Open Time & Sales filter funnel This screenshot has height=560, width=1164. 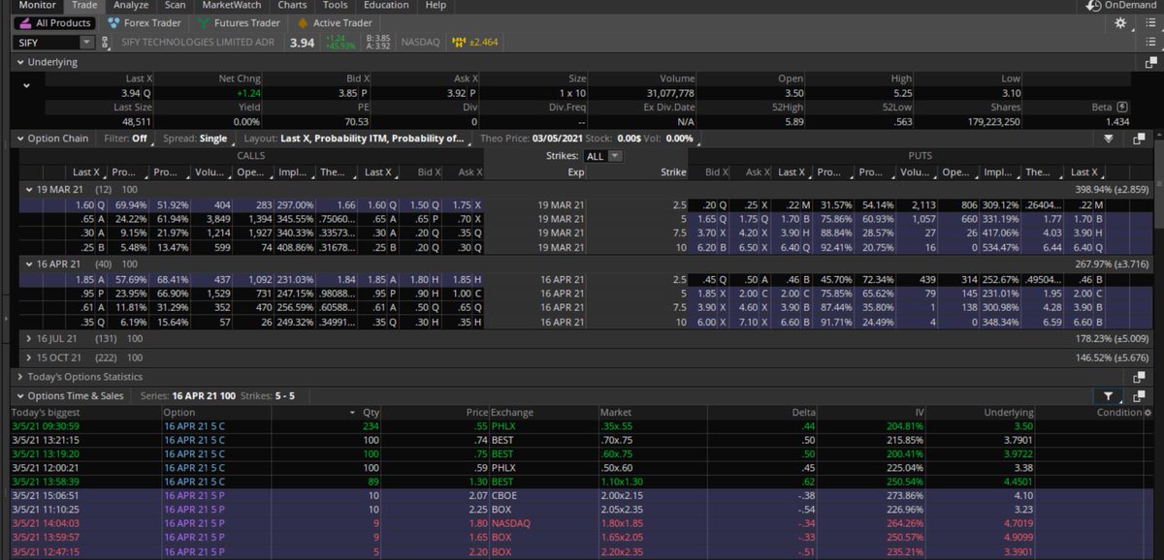[1108, 396]
